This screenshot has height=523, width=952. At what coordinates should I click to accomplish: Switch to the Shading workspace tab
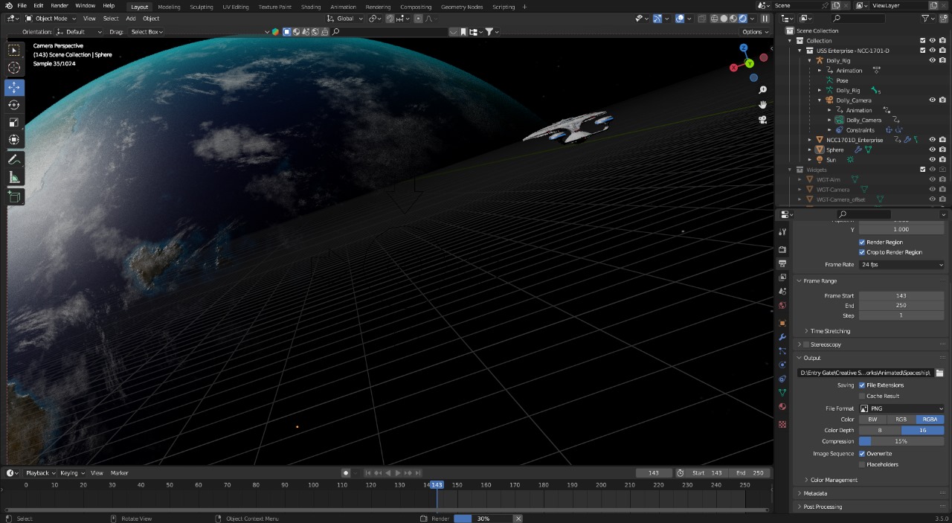(x=311, y=7)
